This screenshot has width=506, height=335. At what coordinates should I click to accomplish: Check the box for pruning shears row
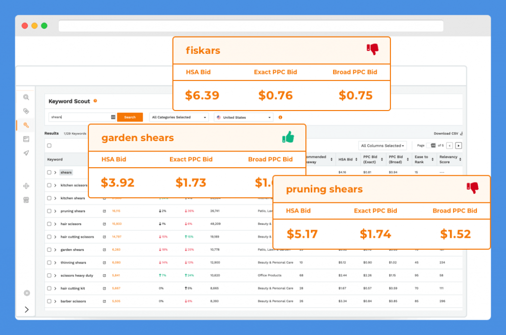(x=49, y=211)
